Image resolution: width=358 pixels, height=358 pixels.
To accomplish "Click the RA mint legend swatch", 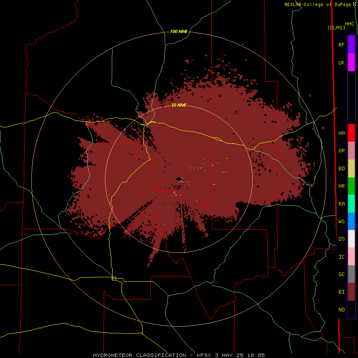I will point(351,204).
